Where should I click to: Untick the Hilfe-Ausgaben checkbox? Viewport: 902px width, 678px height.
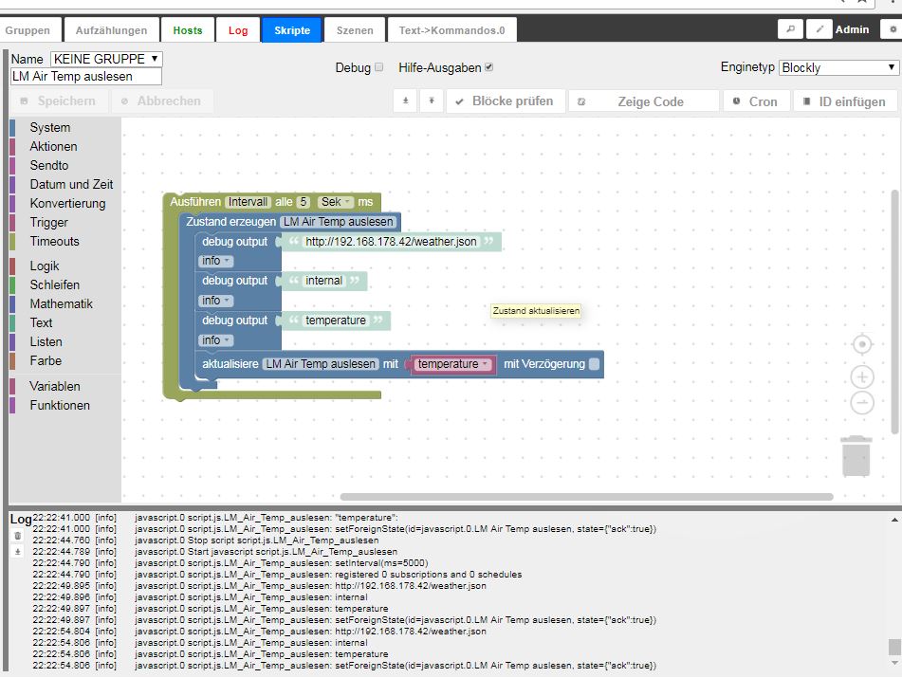489,67
